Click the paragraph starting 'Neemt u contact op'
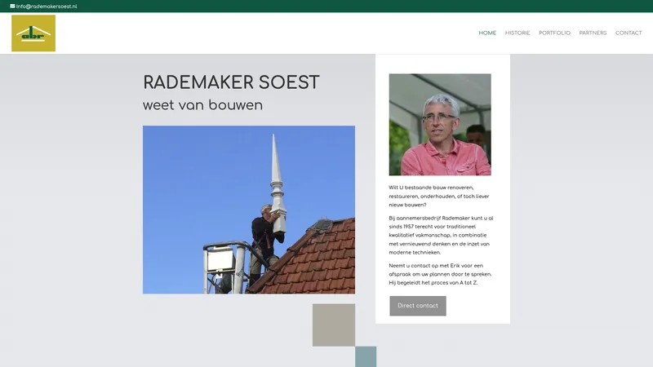653x367 pixels. pyautogui.click(x=440, y=274)
